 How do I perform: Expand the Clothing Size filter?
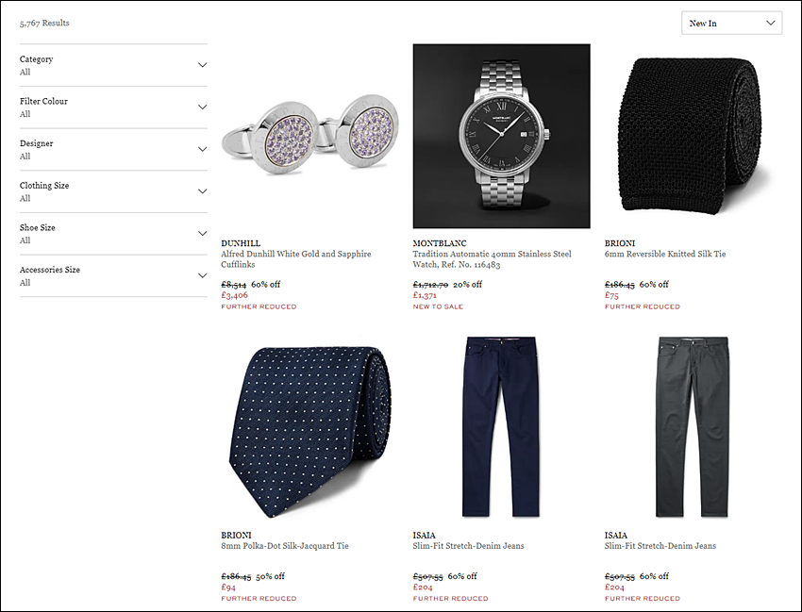point(113,191)
